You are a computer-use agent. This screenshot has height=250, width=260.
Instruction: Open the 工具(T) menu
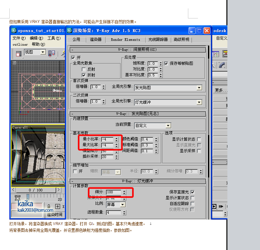coord(54,38)
